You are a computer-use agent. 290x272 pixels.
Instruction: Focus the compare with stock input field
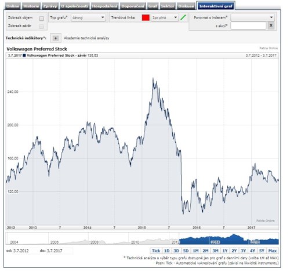click(x=248, y=26)
